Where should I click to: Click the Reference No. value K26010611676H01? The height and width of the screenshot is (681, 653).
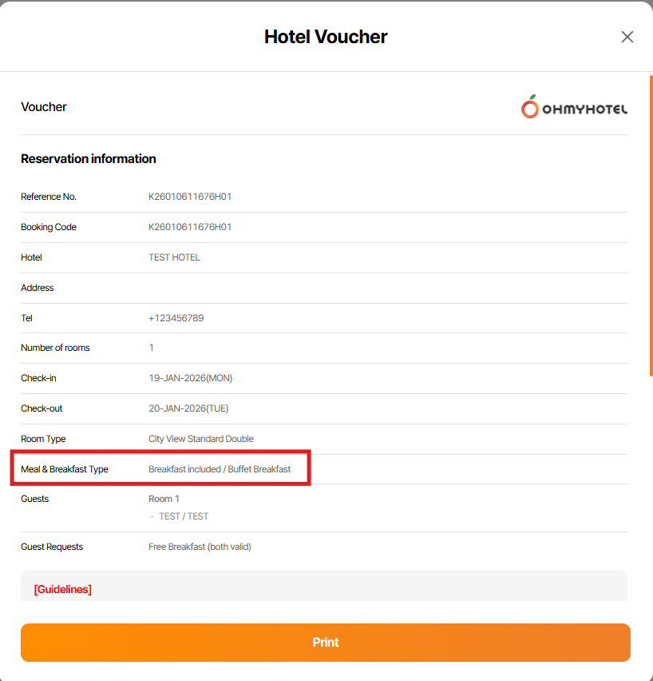point(190,197)
